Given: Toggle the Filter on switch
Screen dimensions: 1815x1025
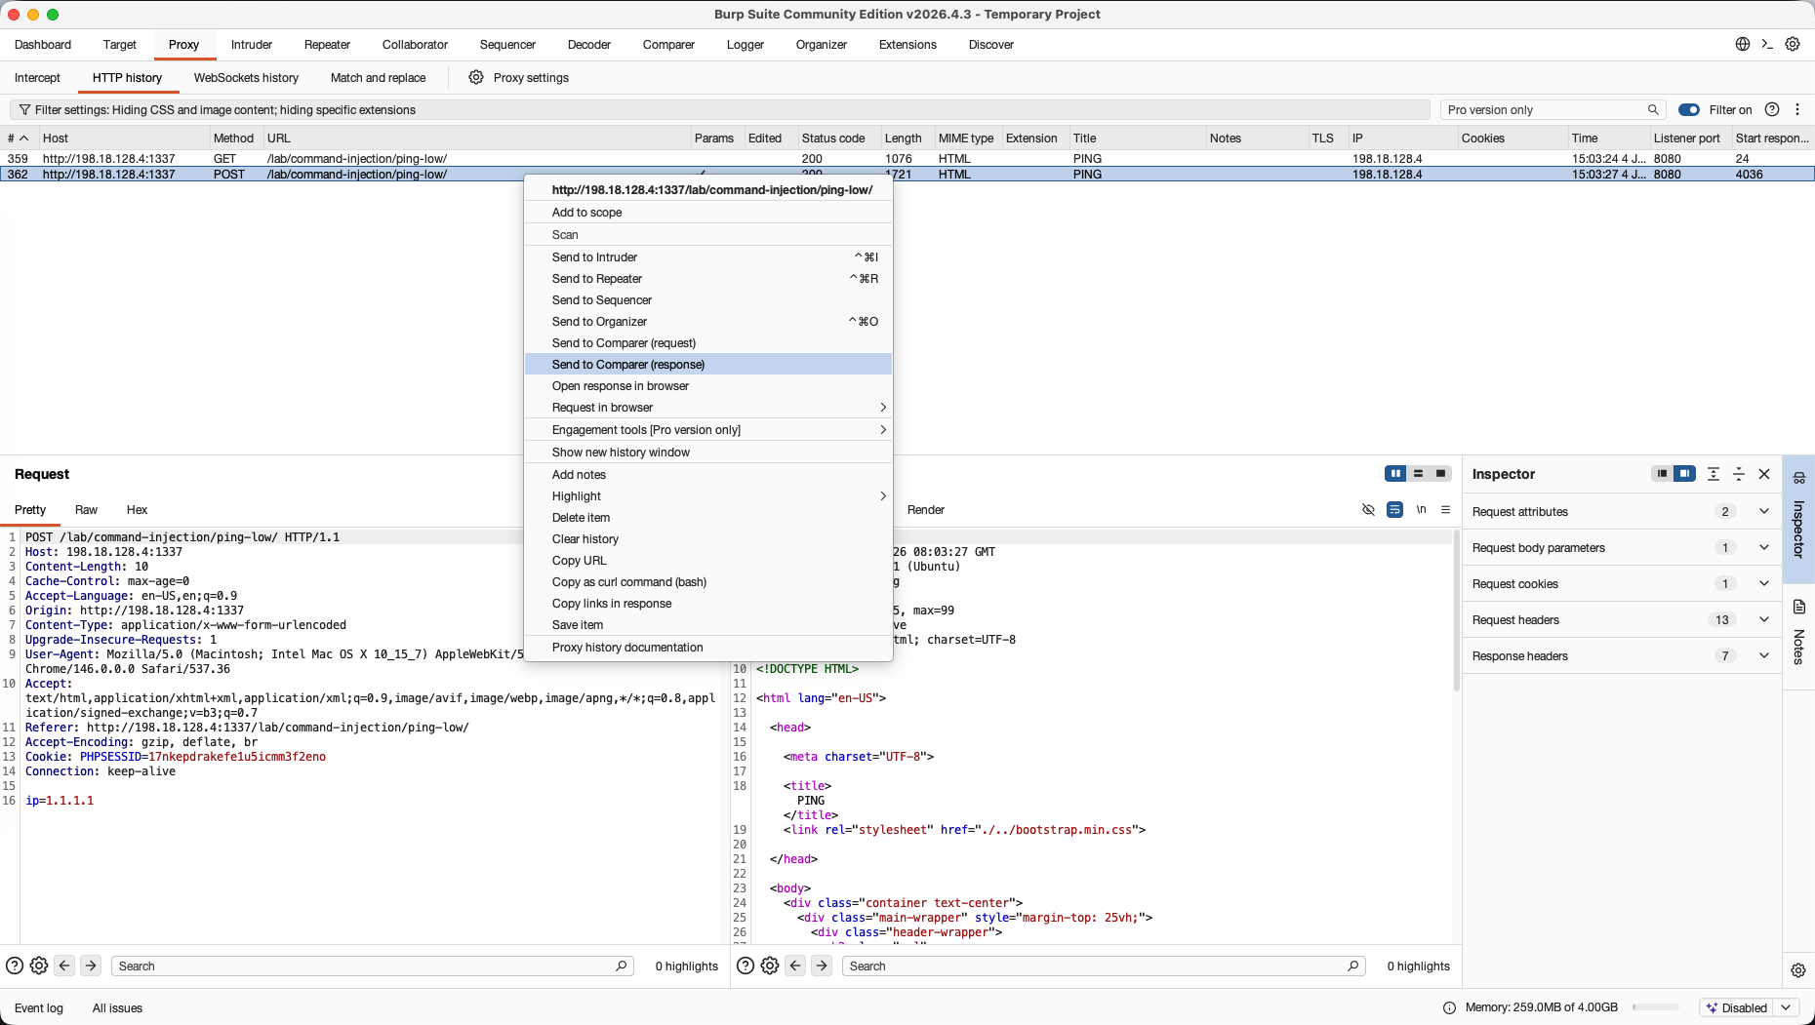Looking at the screenshot, I should pos(1689,110).
